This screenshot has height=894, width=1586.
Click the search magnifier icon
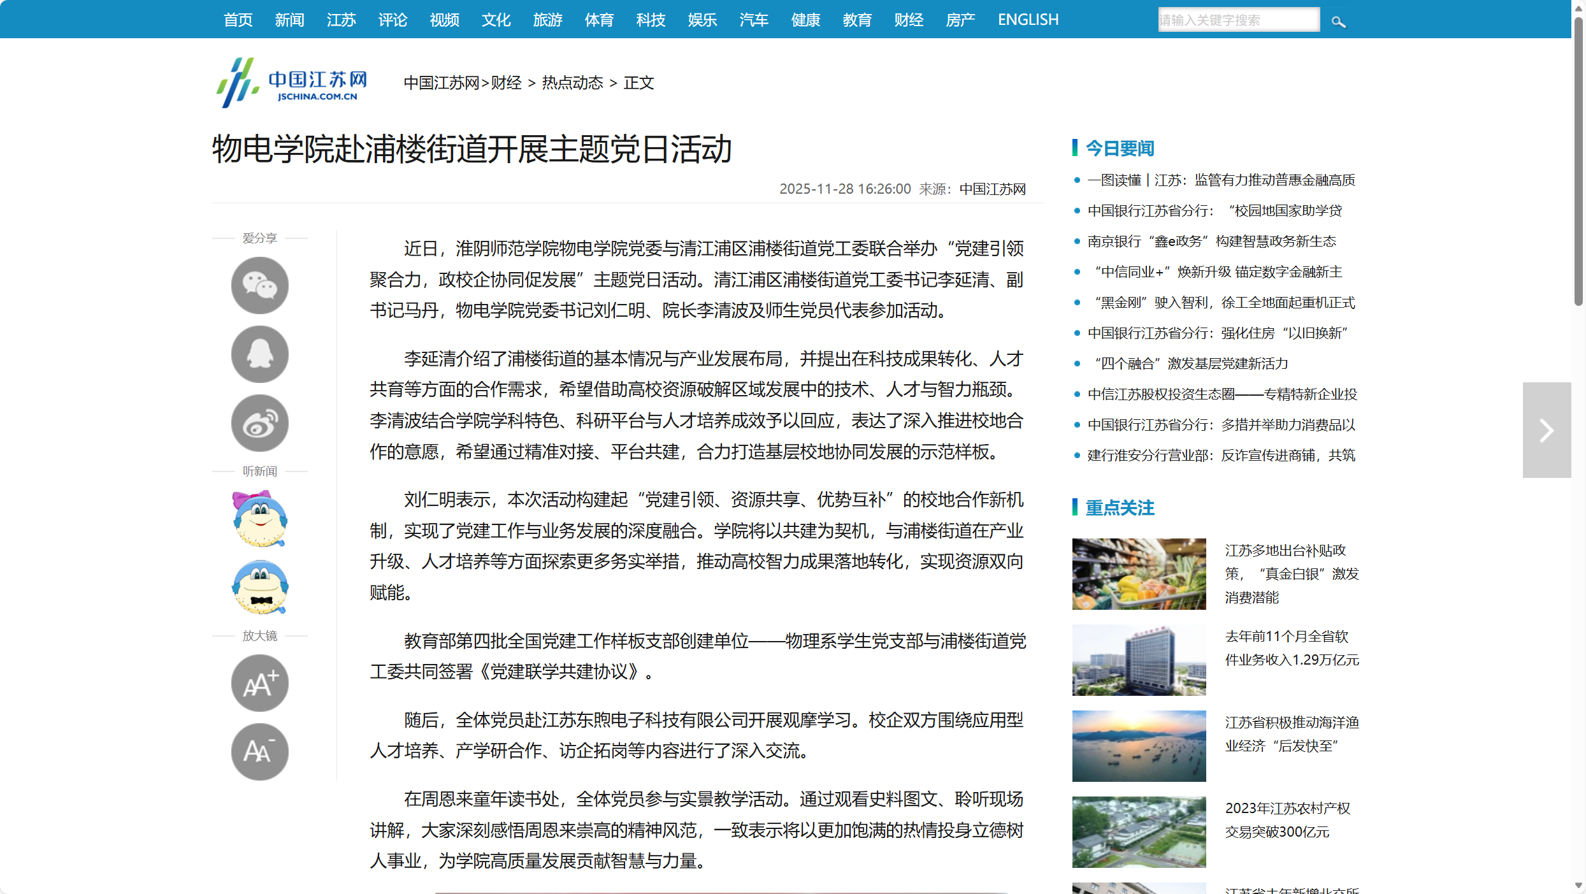[1339, 21]
